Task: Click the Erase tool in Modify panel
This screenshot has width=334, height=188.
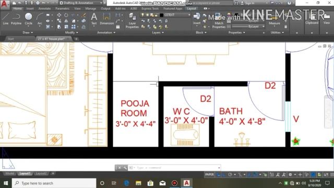Action: click(83, 15)
